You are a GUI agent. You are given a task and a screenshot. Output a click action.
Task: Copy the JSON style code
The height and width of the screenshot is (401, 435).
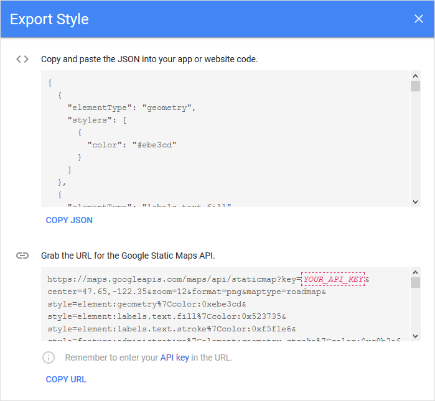(69, 220)
